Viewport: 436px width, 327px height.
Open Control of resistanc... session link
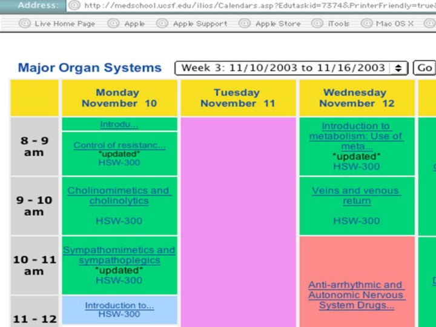coord(119,145)
